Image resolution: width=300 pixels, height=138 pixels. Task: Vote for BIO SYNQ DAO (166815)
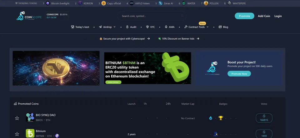click(264, 118)
